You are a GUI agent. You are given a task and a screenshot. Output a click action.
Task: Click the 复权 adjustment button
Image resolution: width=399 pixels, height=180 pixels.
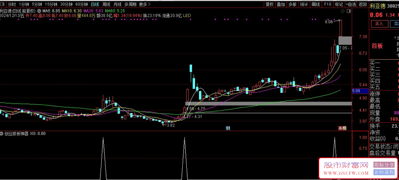269,4
